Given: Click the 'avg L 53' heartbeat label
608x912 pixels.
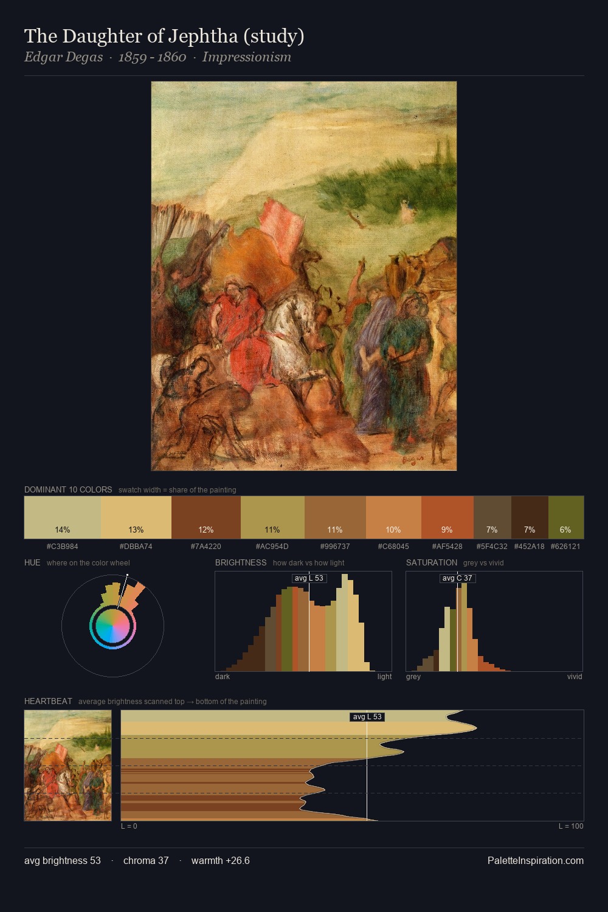Looking at the screenshot, I should [367, 717].
